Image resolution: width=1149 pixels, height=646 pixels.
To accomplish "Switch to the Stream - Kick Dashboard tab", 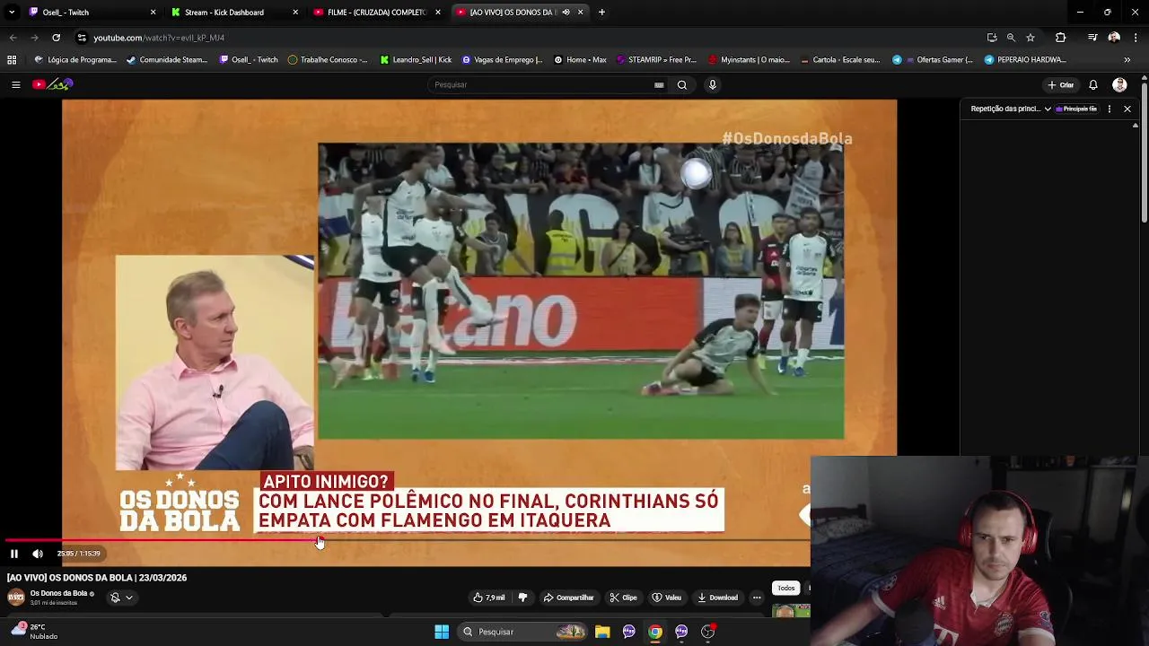I will click(233, 13).
